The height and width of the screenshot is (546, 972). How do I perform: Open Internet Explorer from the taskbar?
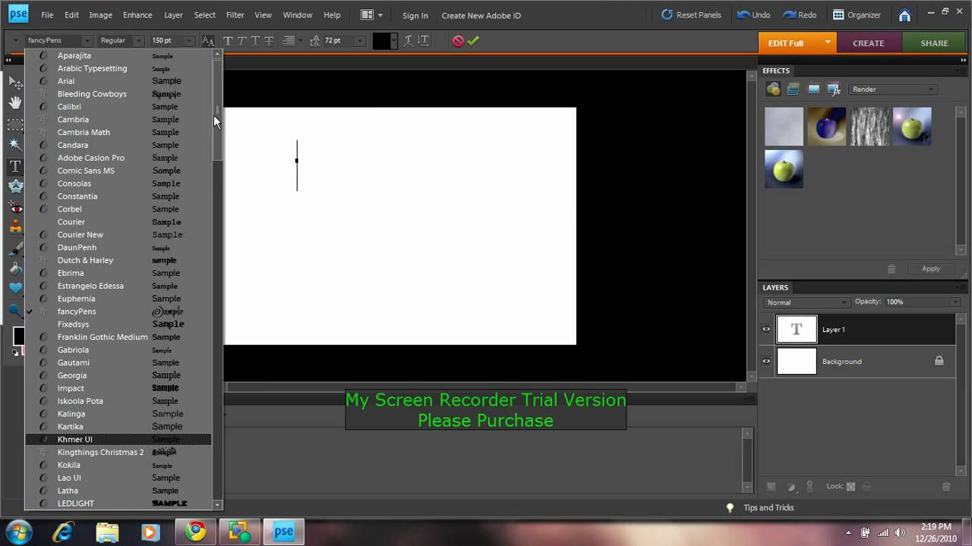click(x=64, y=532)
